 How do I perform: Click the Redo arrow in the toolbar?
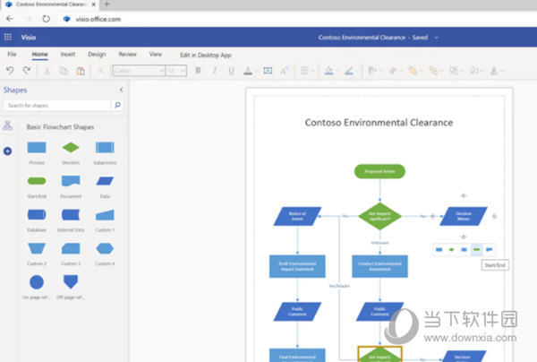tap(28, 71)
